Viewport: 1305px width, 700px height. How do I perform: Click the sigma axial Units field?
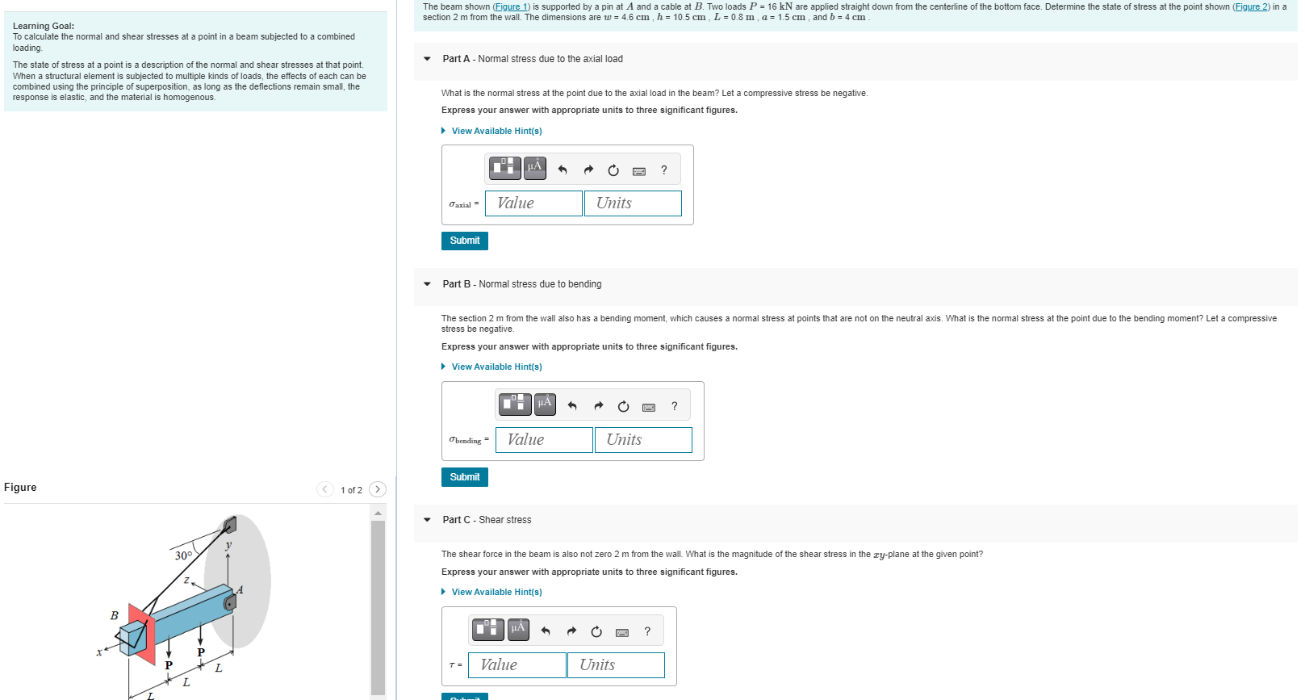(x=633, y=203)
